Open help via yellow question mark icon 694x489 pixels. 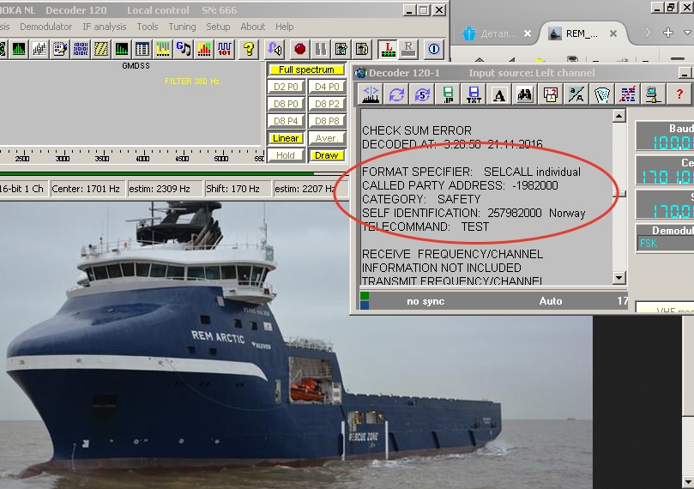pyautogui.click(x=249, y=49)
